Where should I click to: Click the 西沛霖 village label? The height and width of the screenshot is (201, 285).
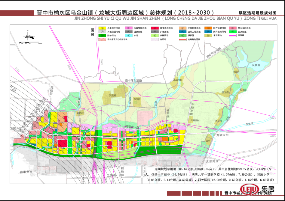pyautogui.click(x=225, y=92)
